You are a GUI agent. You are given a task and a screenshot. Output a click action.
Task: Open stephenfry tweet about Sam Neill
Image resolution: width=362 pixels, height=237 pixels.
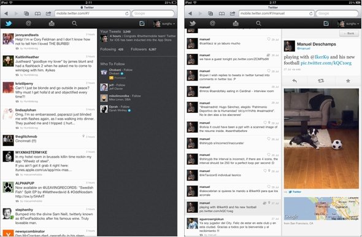(x=48, y=216)
